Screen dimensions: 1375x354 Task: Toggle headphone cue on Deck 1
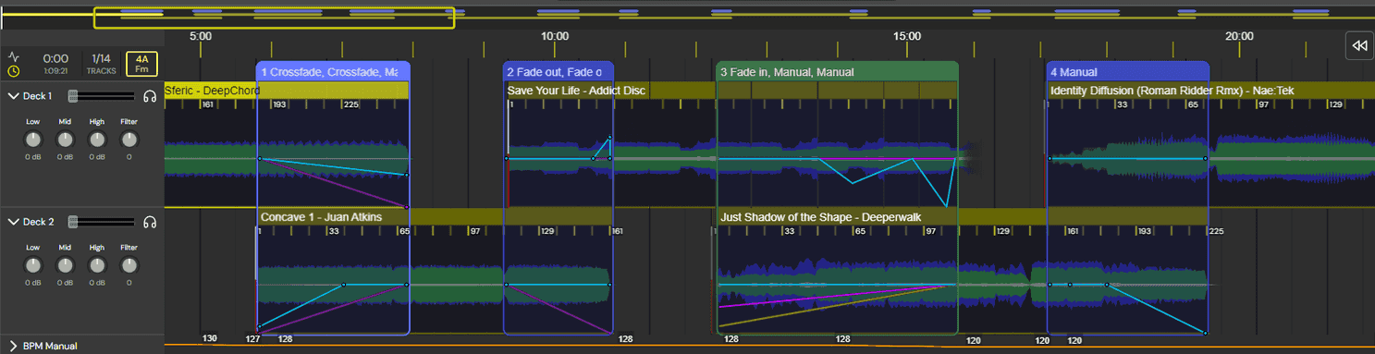click(150, 96)
